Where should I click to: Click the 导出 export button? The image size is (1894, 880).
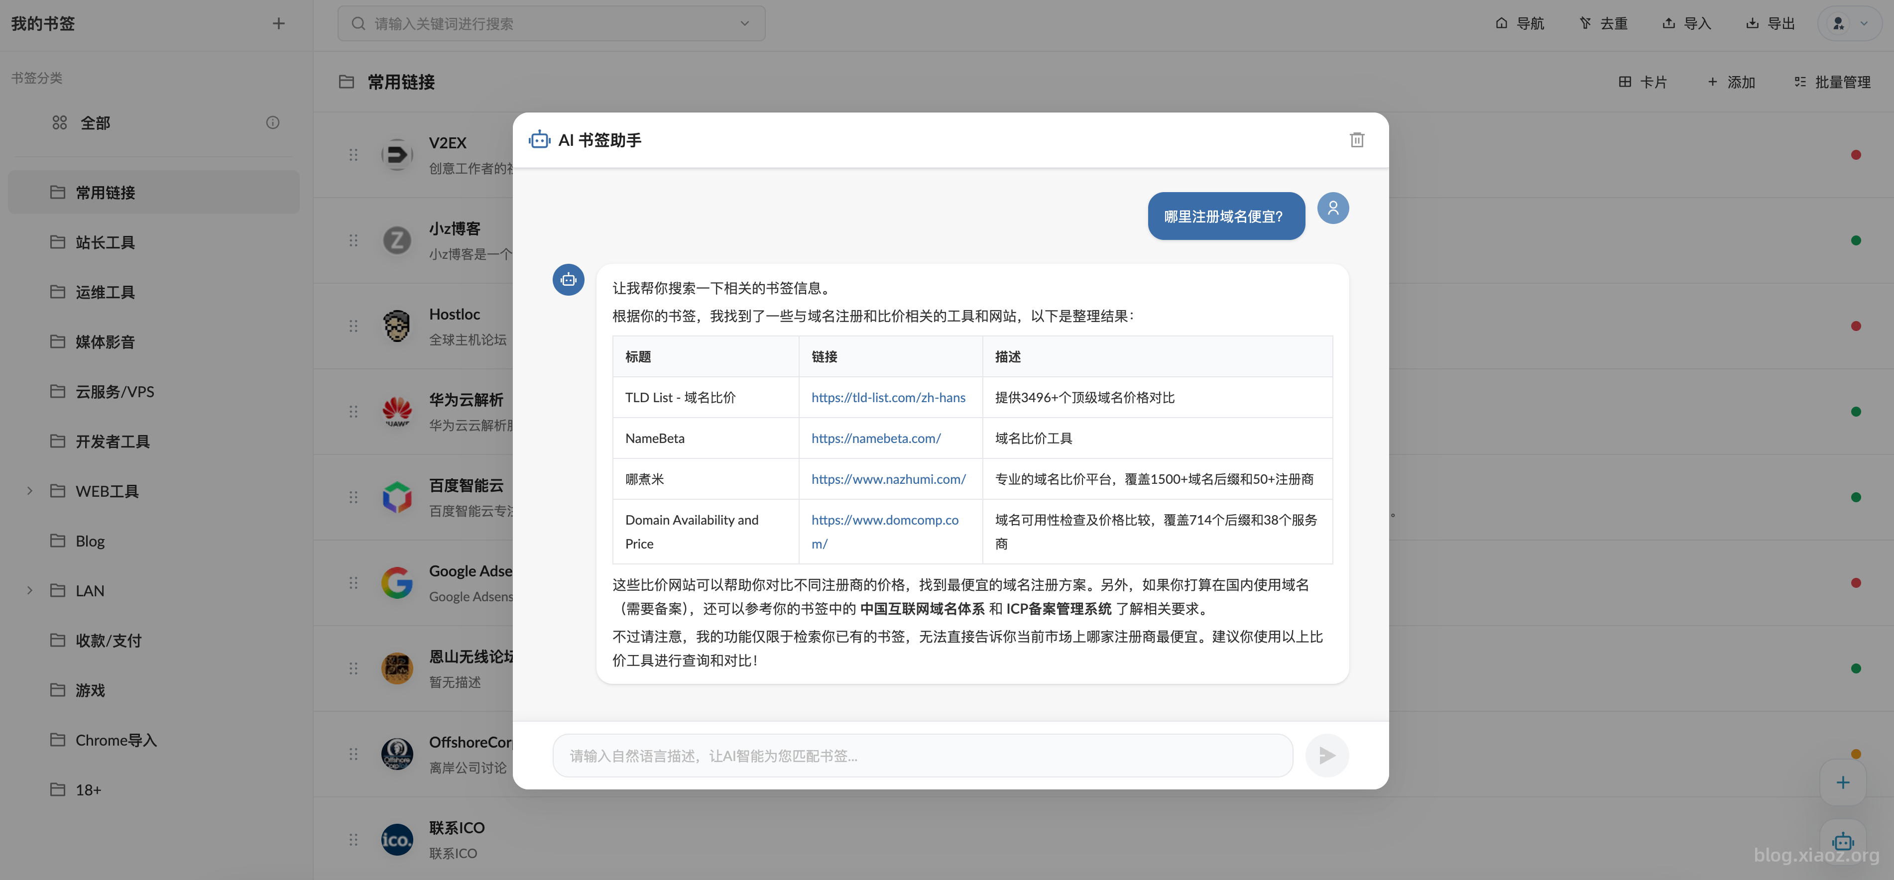click(1771, 23)
